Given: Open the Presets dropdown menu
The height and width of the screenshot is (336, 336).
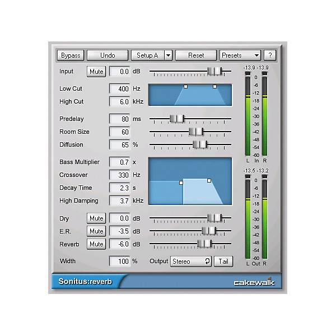Looking at the screenshot, I should [x=240, y=55].
